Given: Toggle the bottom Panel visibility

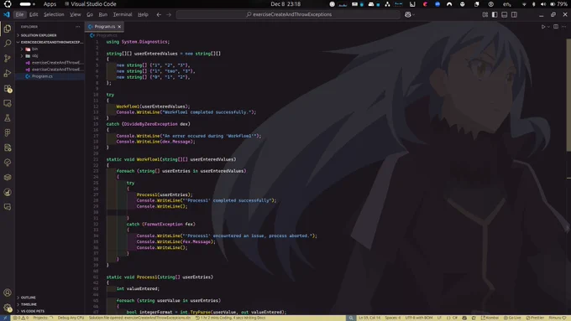Looking at the screenshot, I should tap(505, 14).
